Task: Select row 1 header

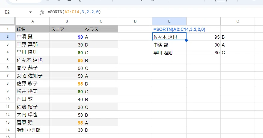Action: click(x=7, y=29)
